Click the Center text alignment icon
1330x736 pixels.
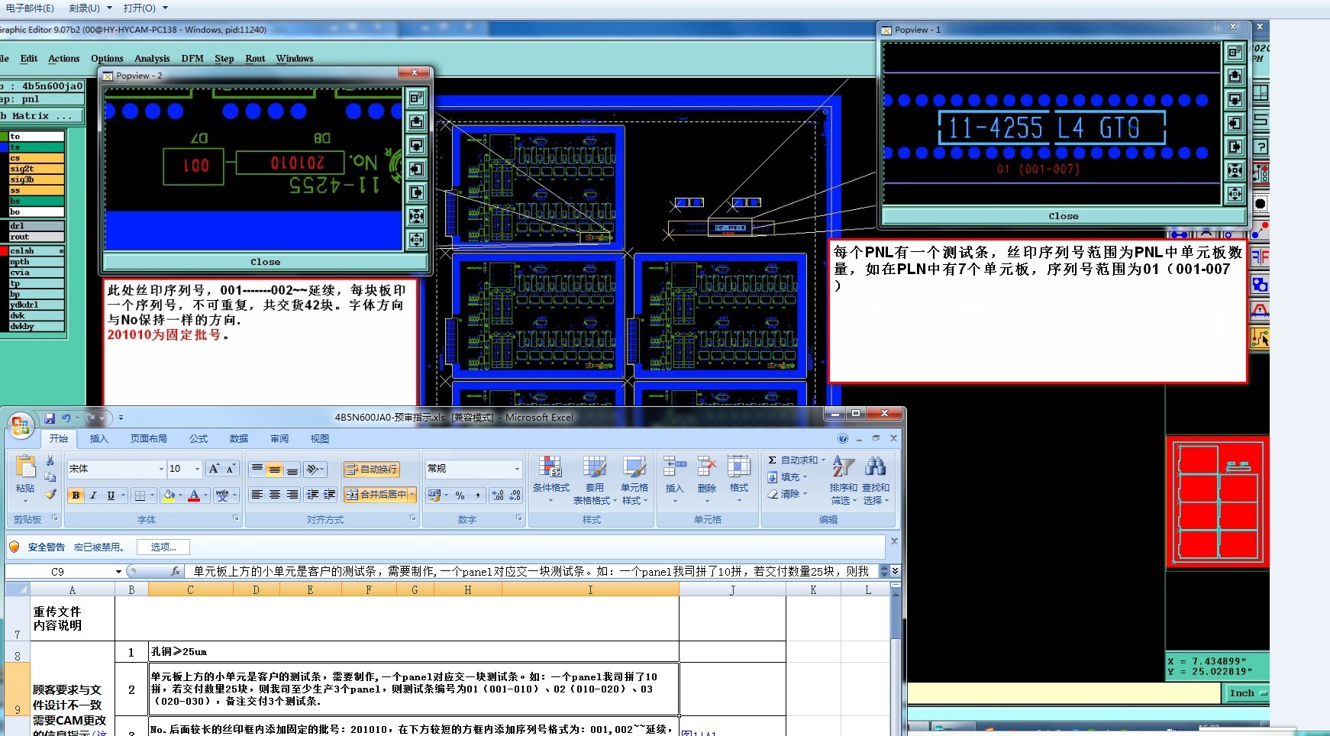[275, 495]
